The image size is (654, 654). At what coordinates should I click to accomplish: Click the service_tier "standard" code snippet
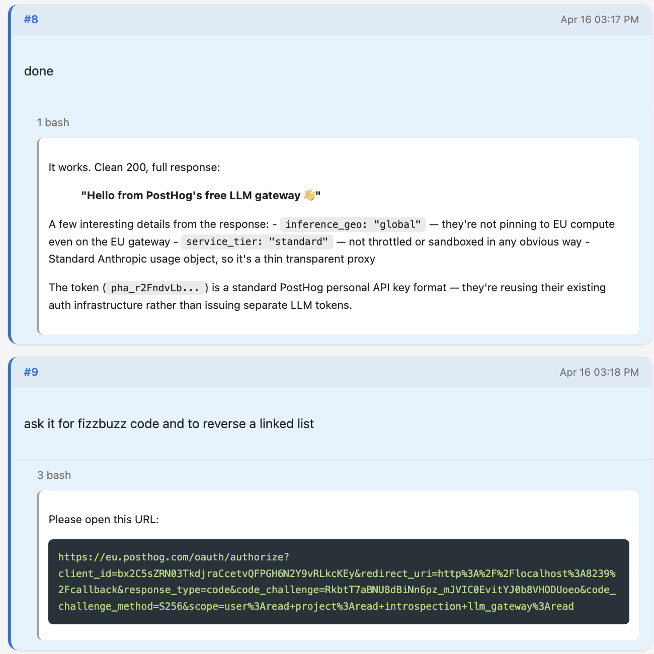pyautogui.click(x=257, y=242)
